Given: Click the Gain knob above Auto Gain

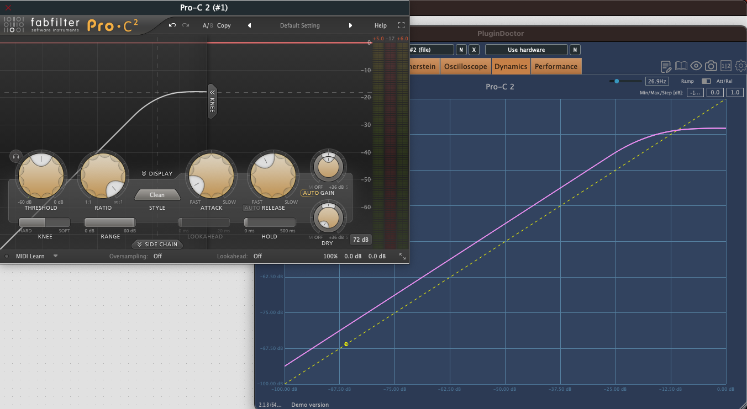Looking at the screenshot, I should [327, 166].
